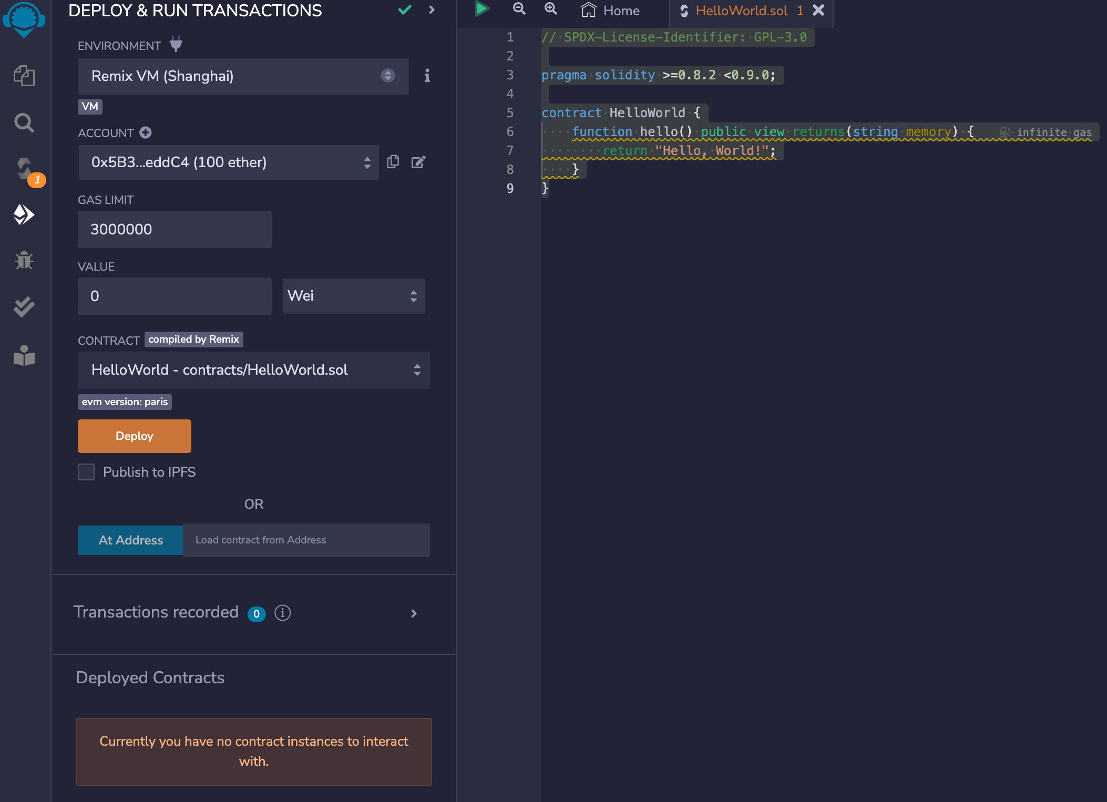Click the Transactions recorded info icon
This screenshot has width=1107, height=802.
283,613
